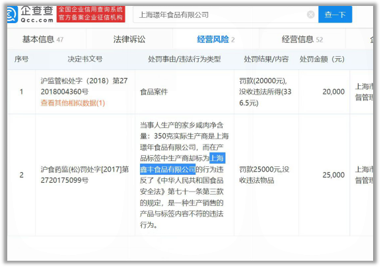Click 当事人生产的家乡咸肉净含 description text
Viewport: 381px width, 268px height.
(x=182, y=125)
